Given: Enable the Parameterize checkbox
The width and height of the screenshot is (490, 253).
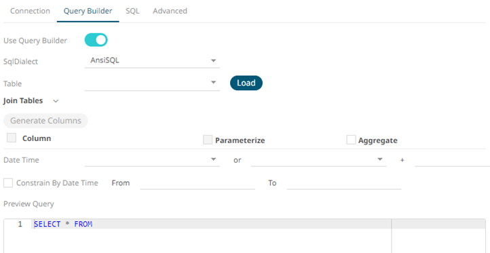Looking at the screenshot, I should pos(208,140).
